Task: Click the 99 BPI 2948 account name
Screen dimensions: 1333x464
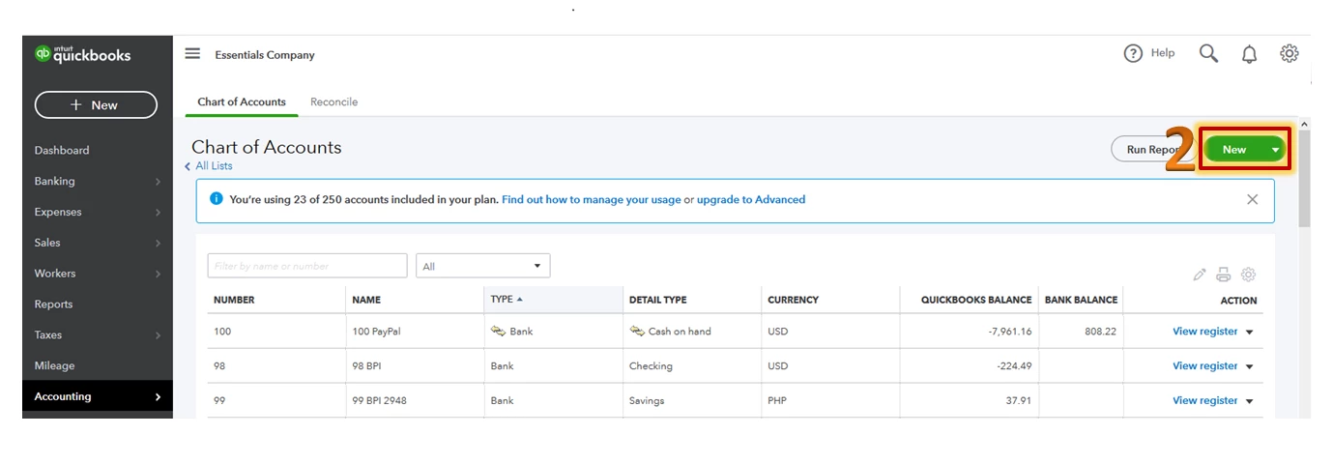Action: pyautogui.click(x=379, y=400)
